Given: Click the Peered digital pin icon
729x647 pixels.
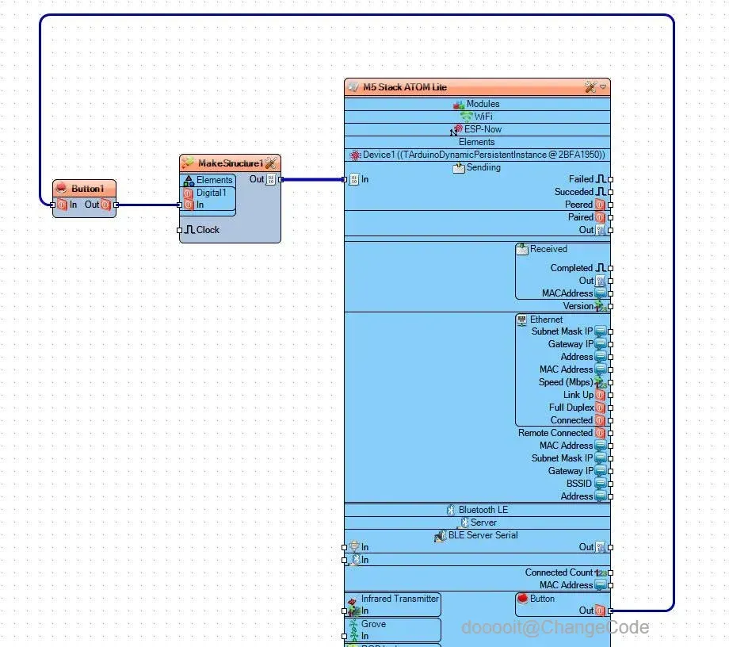Looking at the screenshot, I should pos(600,205).
